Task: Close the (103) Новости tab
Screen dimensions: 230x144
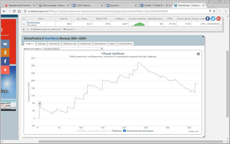Action: coord(102,5)
